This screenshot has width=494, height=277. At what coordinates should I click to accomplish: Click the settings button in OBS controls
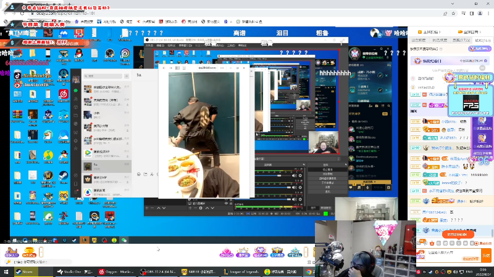click(328, 187)
